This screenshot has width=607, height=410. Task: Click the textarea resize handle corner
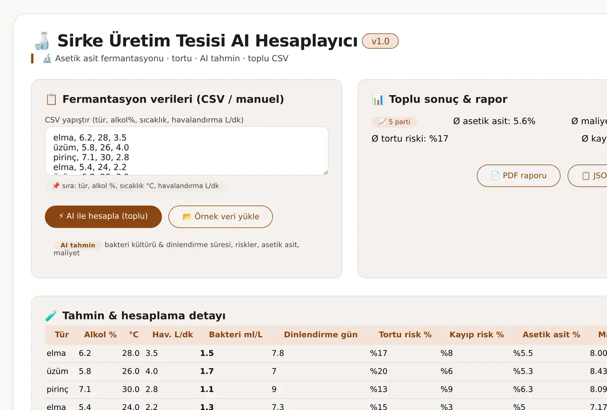325,172
